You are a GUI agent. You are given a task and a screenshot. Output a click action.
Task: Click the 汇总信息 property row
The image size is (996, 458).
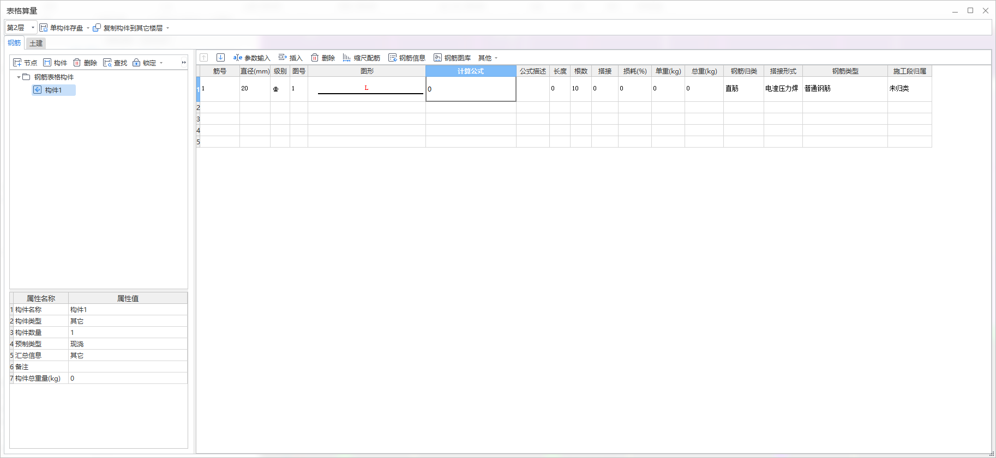(98, 356)
